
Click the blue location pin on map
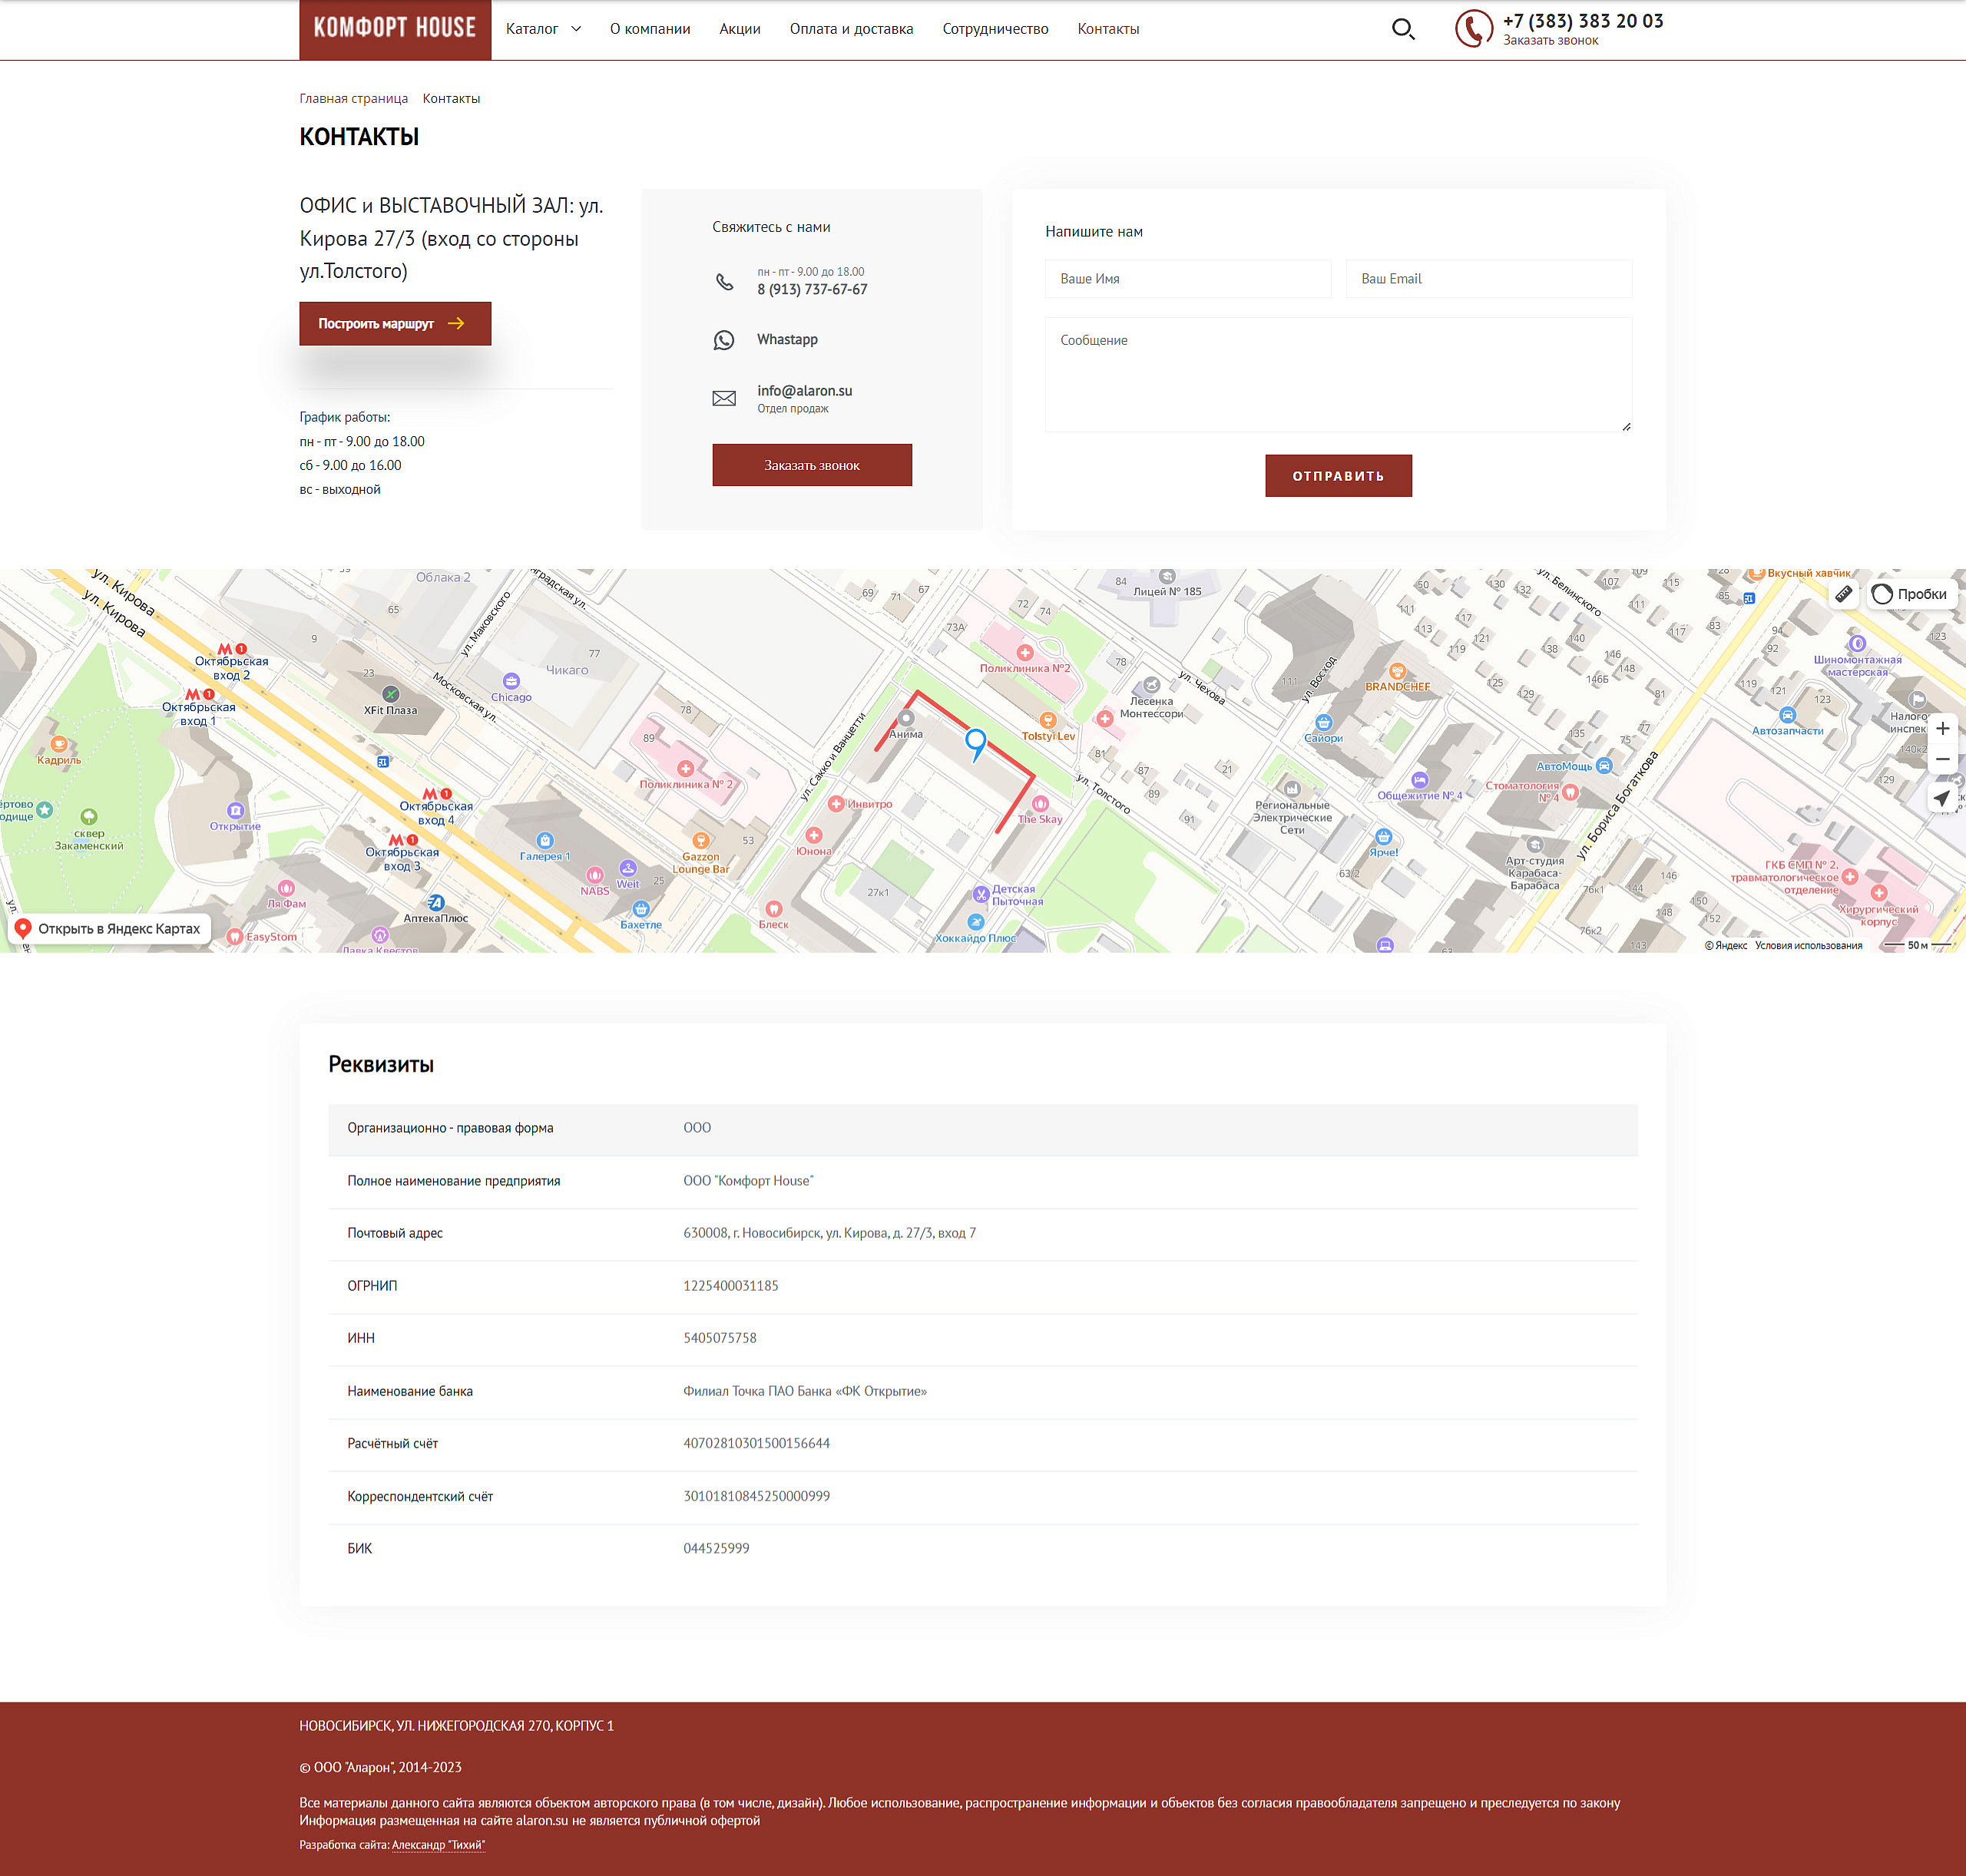(976, 743)
